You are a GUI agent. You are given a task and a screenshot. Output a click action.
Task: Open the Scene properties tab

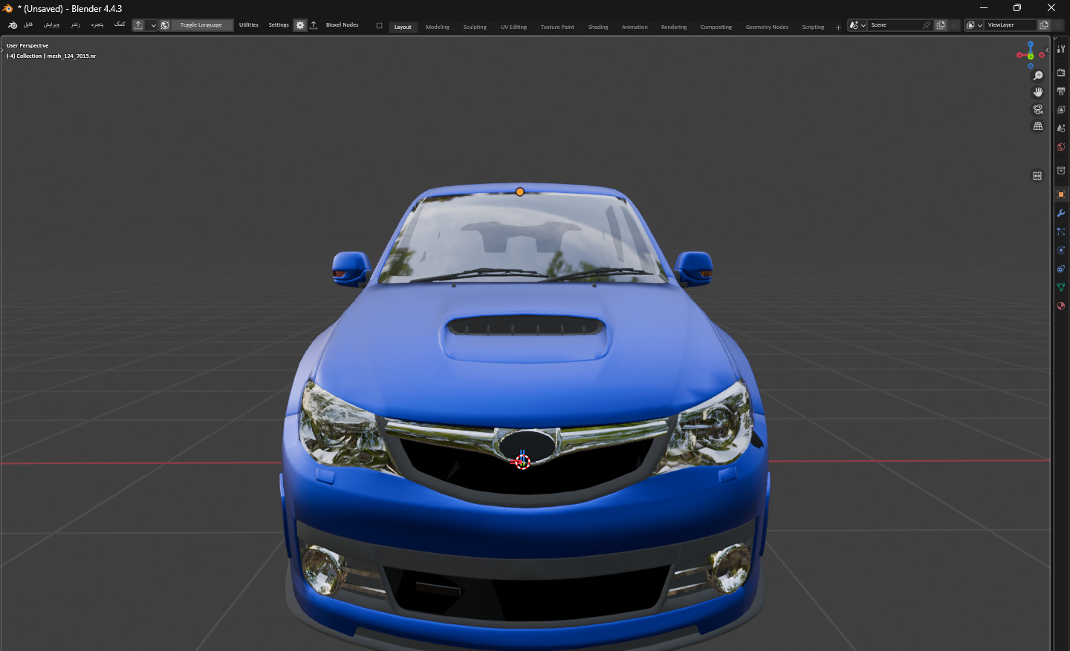coord(1061,128)
